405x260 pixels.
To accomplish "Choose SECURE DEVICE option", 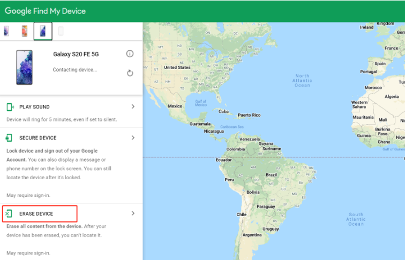I will click(37, 137).
